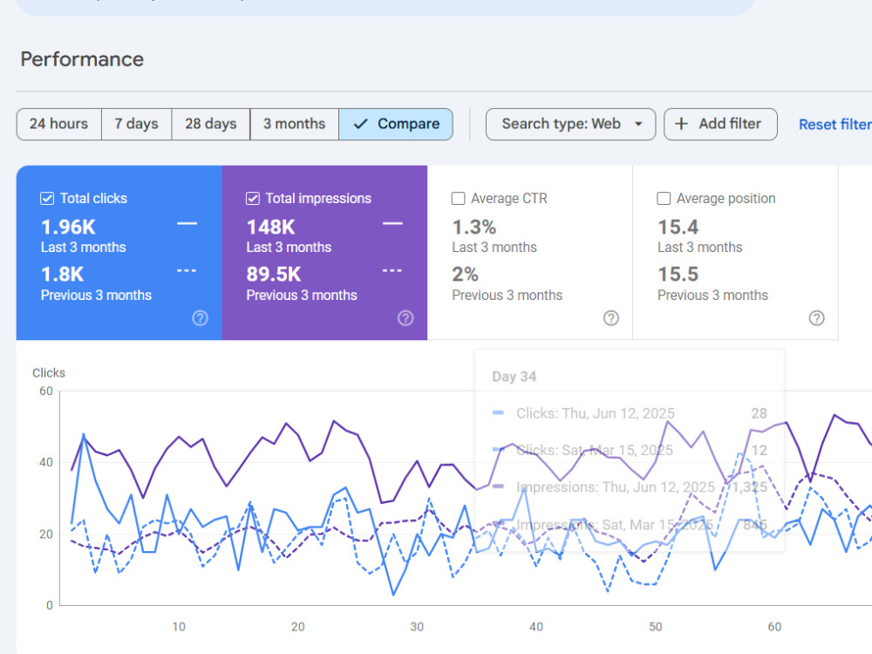The height and width of the screenshot is (654, 872).
Task: Uncheck the Total clicks checkbox
Action: [47, 199]
